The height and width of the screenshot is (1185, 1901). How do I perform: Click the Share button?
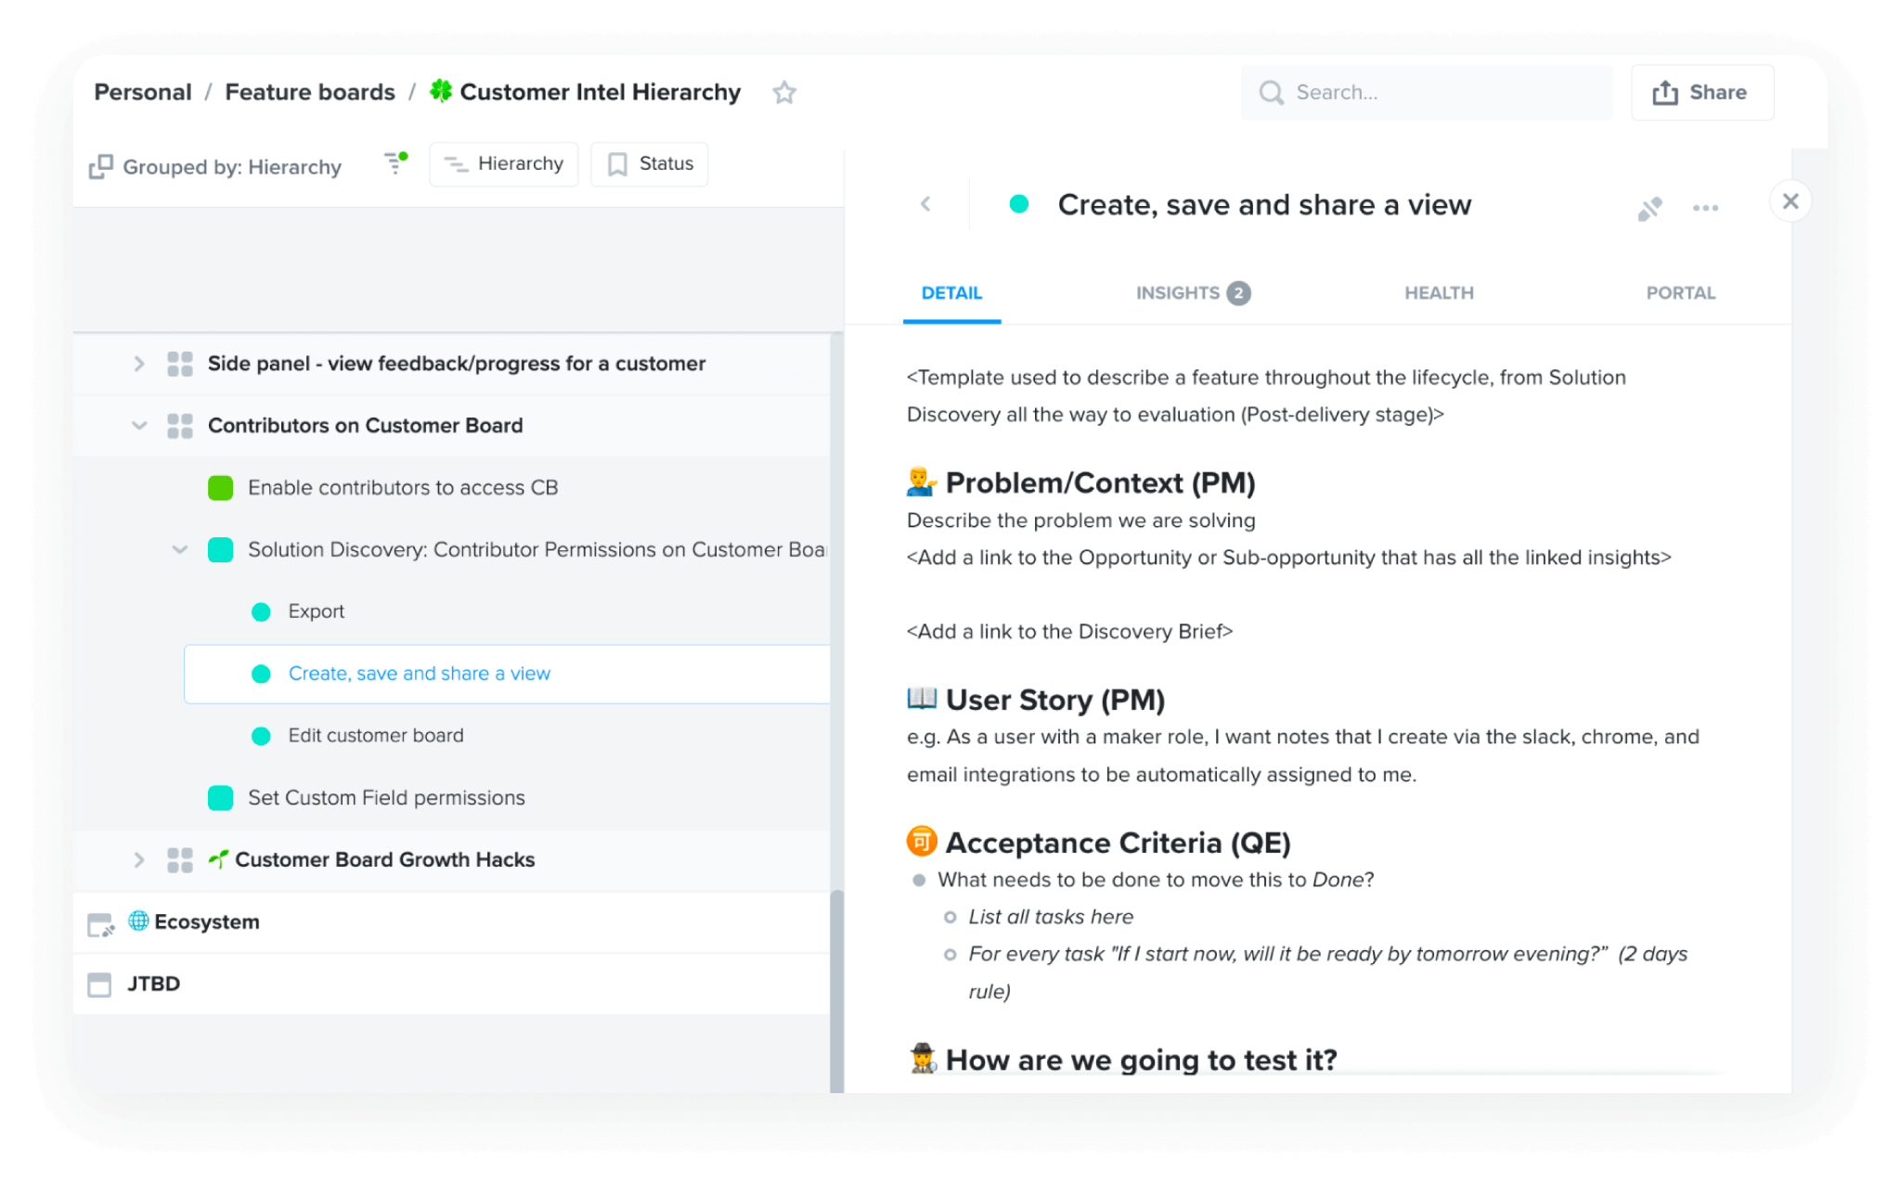(x=1701, y=92)
